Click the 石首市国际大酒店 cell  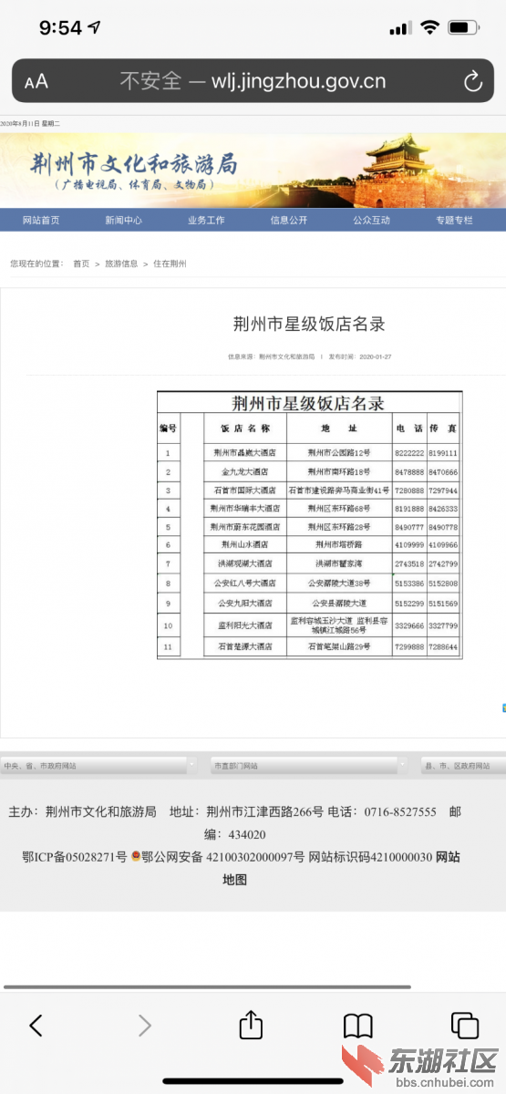tap(244, 490)
